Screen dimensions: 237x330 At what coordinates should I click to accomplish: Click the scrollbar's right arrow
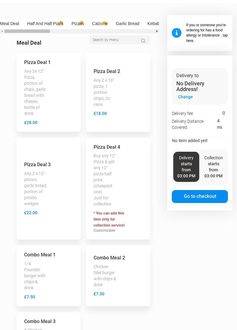coord(157,31)
